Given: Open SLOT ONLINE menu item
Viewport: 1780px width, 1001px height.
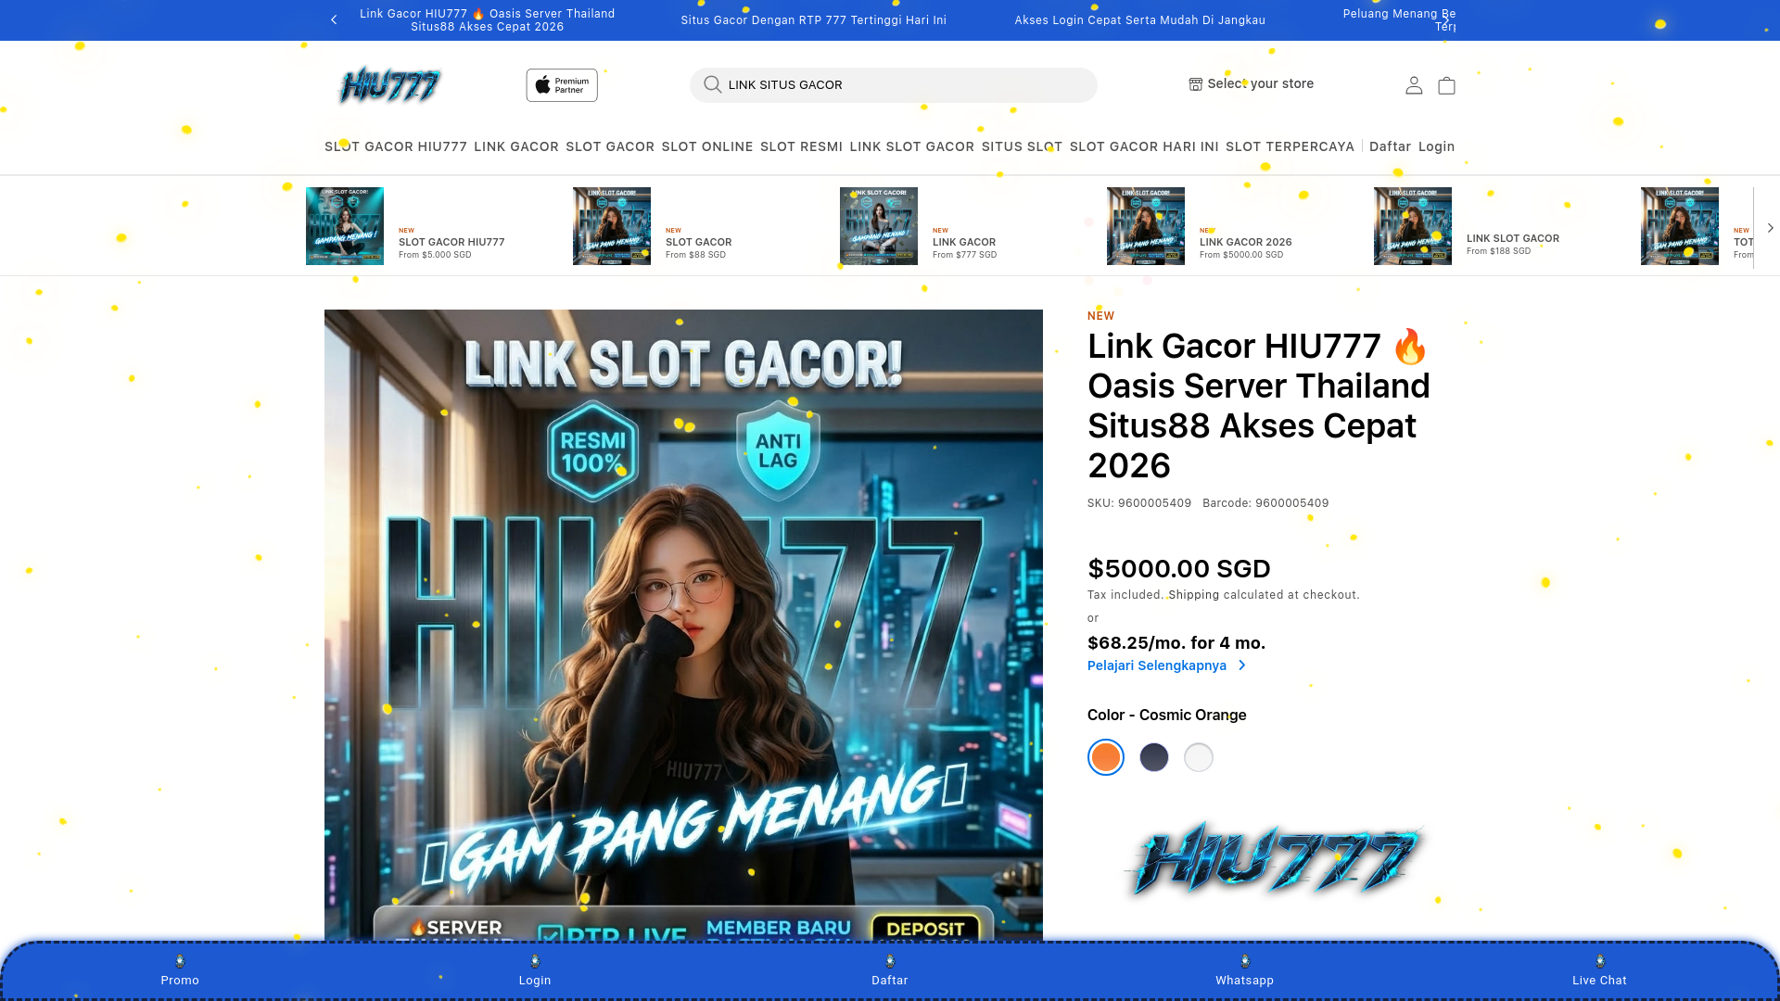Looking at the screenshot, I should [x=707, y=146].
